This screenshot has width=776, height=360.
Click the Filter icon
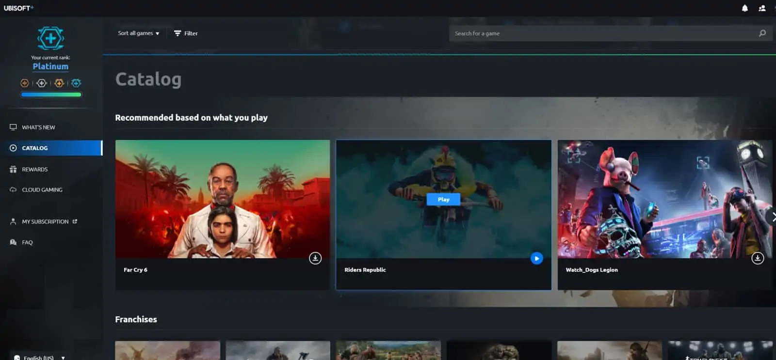click(x=178, y=33)
